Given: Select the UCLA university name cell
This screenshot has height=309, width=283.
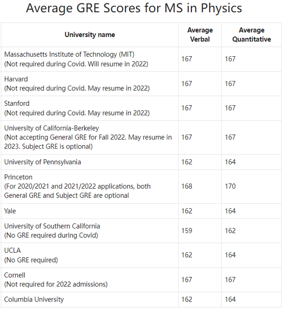Looking at the screenshot, I should click(x=13, y=250).
